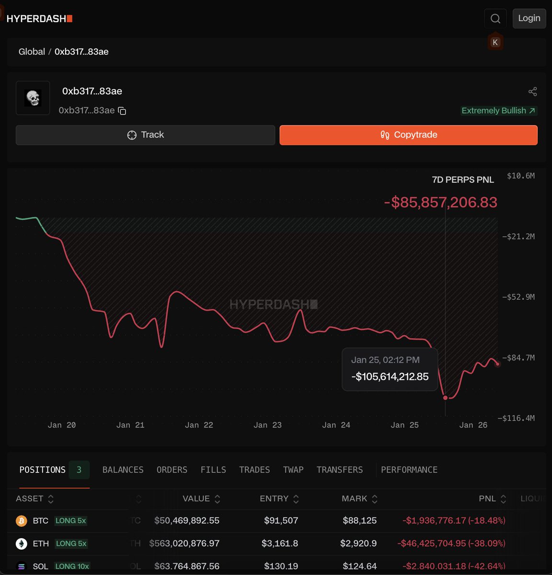552x575 pixels.
Task: Click the share icon
Action: click(x=532, y=92)
